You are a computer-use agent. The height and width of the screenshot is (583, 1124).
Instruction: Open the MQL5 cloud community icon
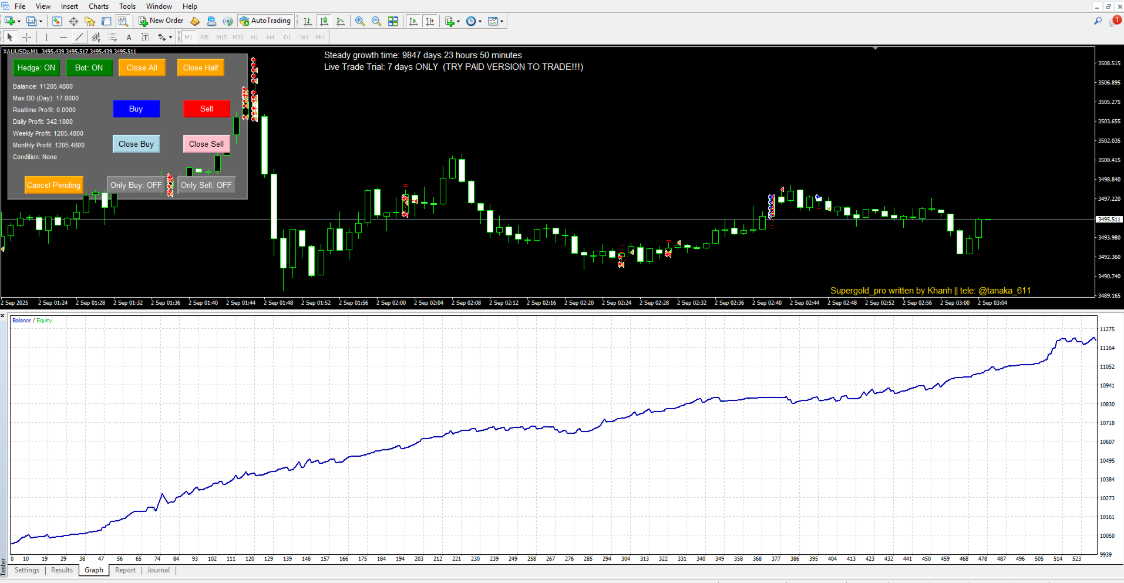211,21
